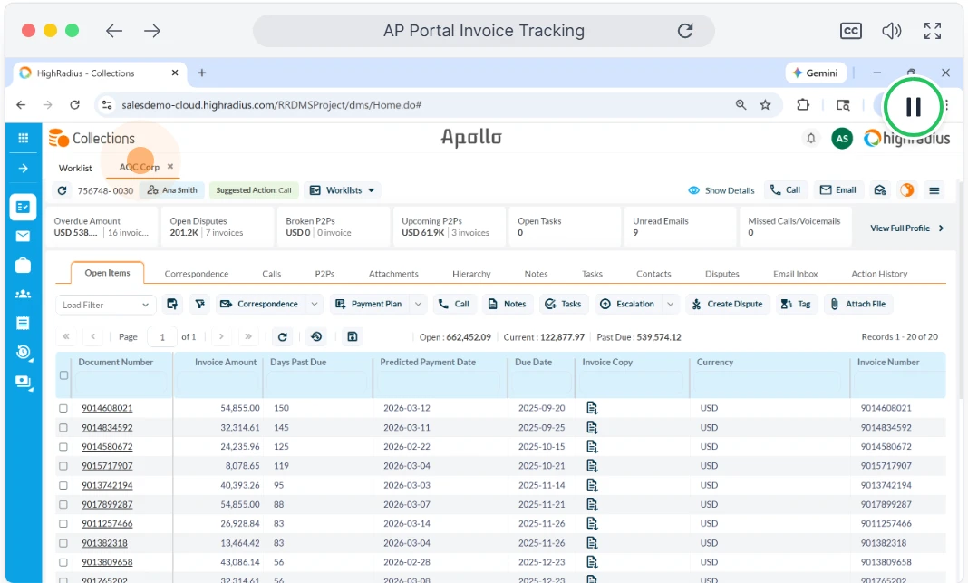This screenshot has width=968, height=583.
Task: Bookmark this page with the star icon
Action: coord(766,105)
